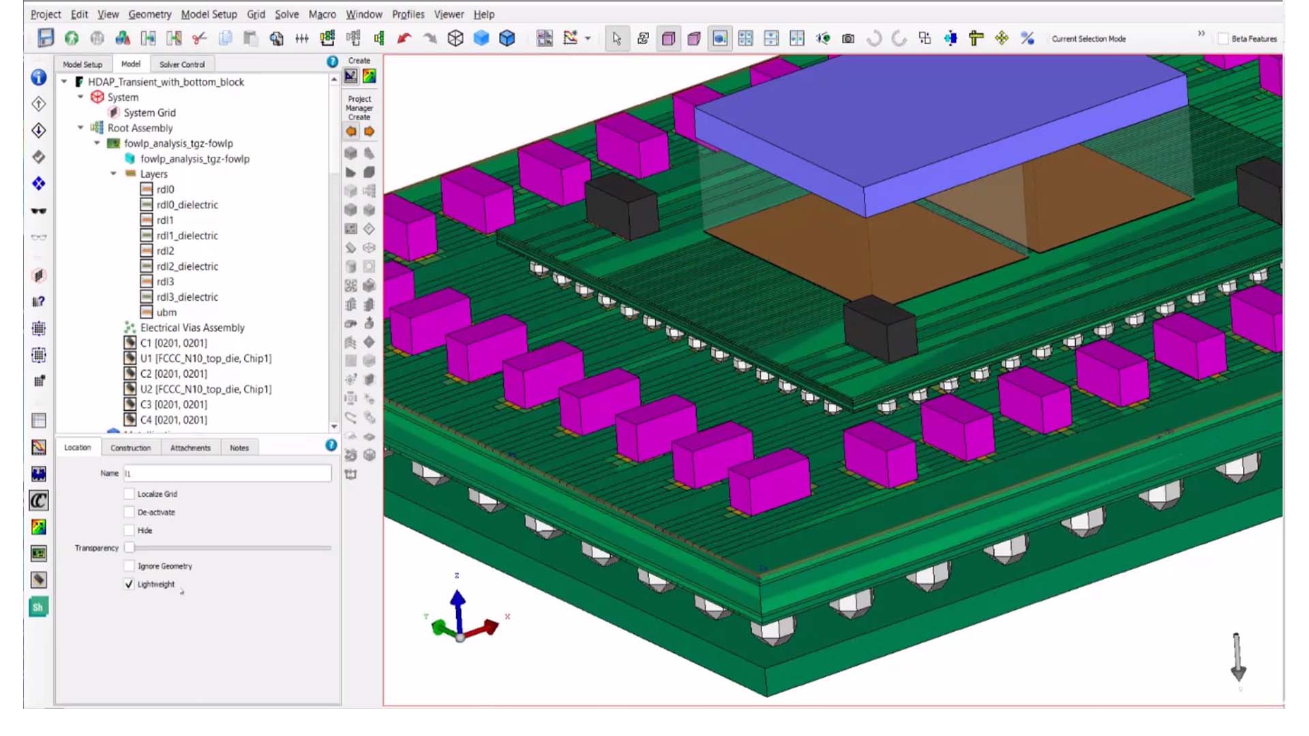Click the scissors Cut icon in toolbar
The image size is (1309, 736).
(199, 39)
